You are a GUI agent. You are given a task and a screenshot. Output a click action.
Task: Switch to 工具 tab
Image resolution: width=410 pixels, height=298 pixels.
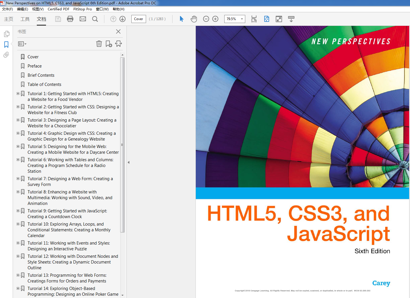pos(25,19)
